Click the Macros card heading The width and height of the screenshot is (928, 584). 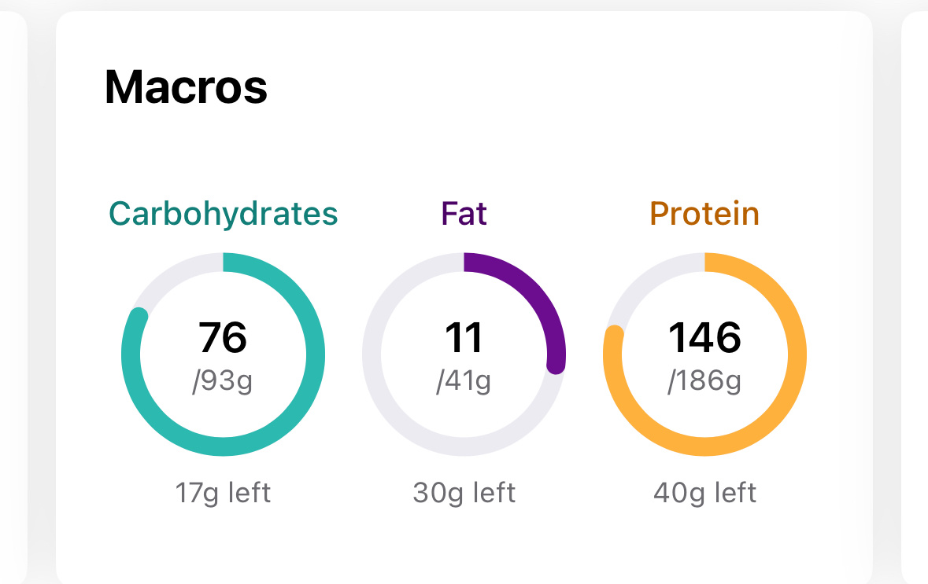tap(186, 87)
